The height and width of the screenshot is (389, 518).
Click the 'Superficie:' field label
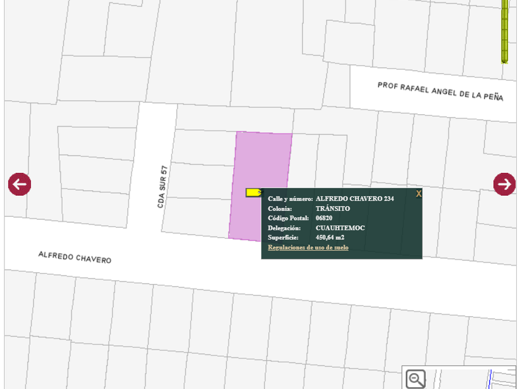click(x=283, y=238)
